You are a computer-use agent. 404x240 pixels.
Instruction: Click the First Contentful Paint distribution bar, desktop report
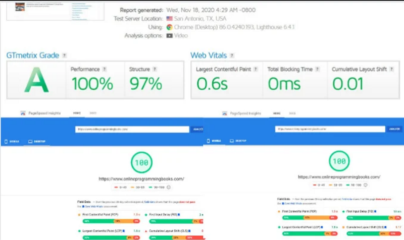click(x=111, y=221)
